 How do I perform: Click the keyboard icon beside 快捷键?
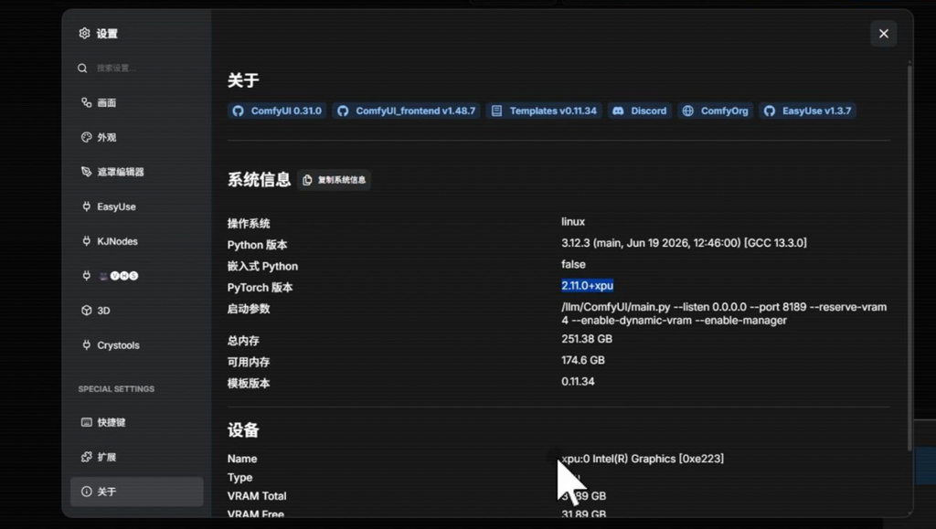87,422
